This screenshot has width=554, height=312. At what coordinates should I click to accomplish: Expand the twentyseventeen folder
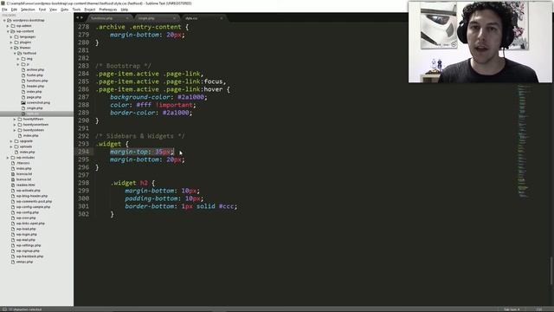[x=15, y=125]
